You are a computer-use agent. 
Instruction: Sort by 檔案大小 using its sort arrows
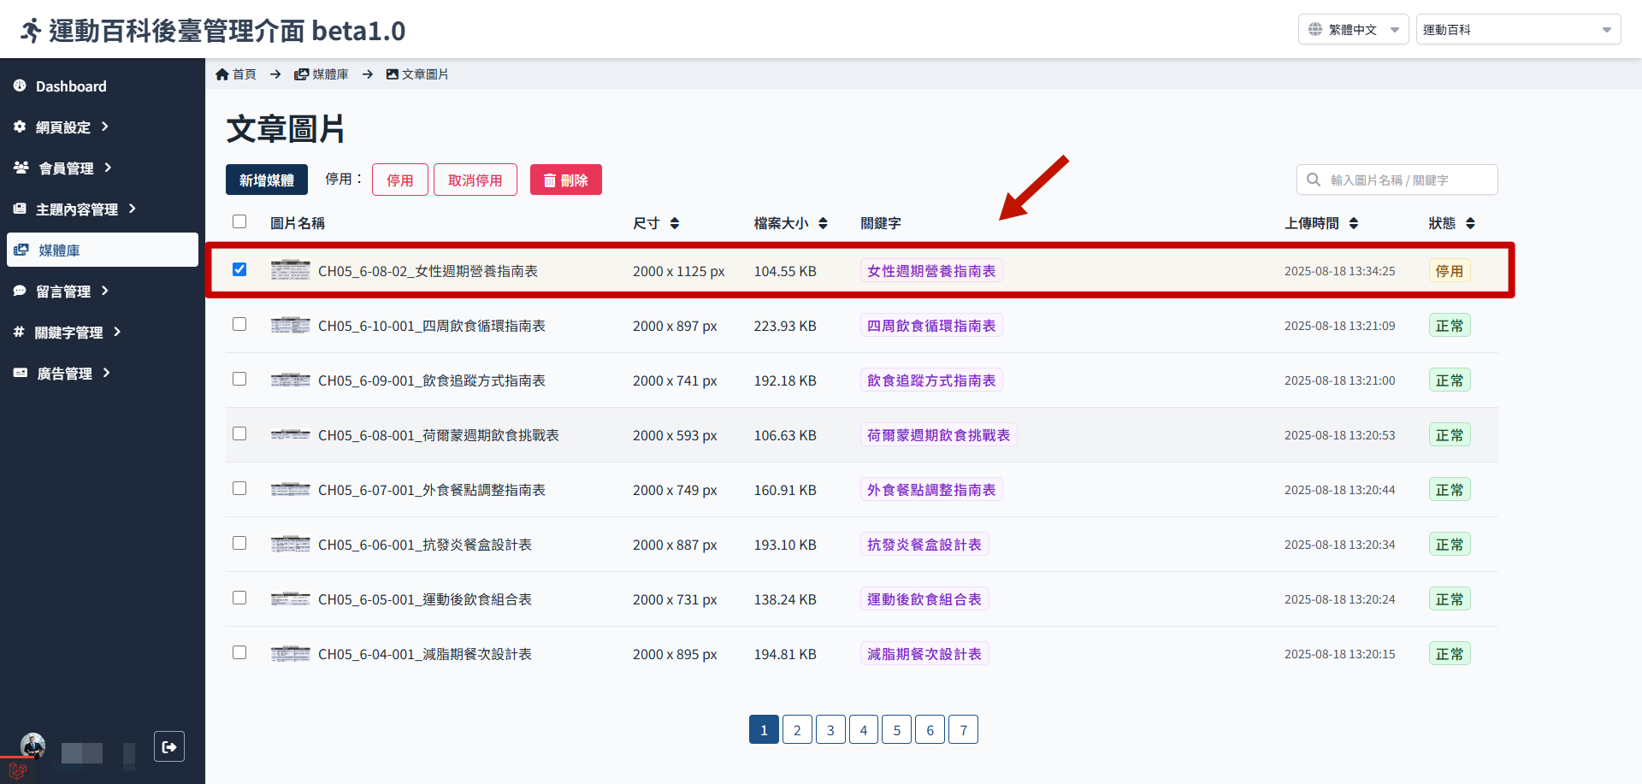point(823,223)
